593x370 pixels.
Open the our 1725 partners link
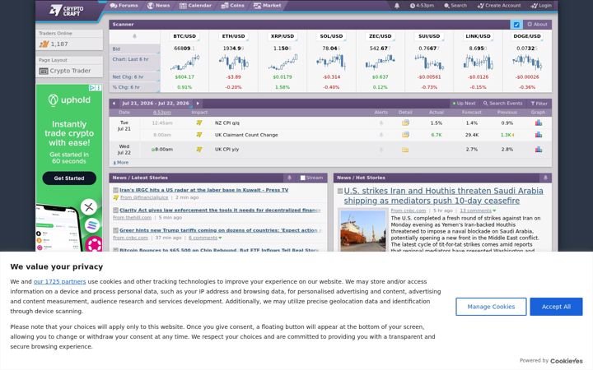(60, 282)
